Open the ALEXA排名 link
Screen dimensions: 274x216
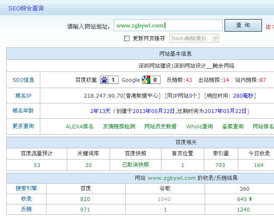(x=80, y=126)
